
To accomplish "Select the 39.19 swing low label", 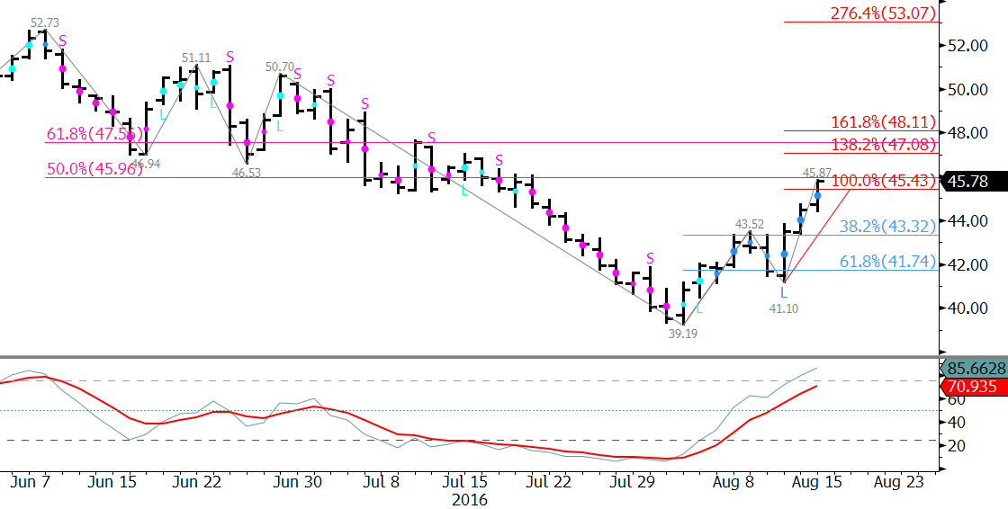I will 681,334.
